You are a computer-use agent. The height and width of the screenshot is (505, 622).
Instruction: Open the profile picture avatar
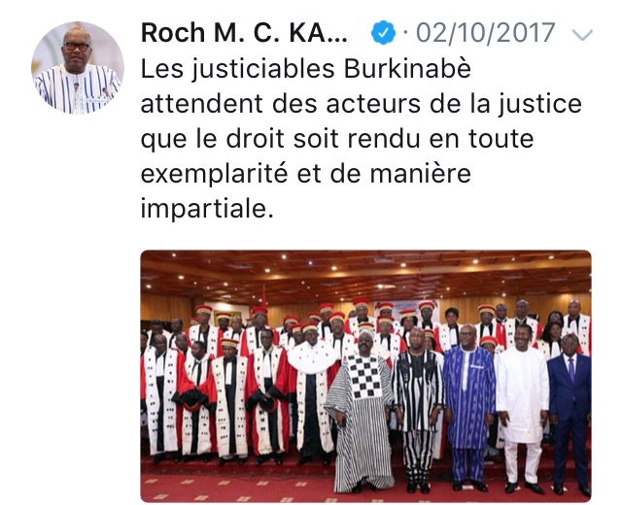click(x=78, y=68)
